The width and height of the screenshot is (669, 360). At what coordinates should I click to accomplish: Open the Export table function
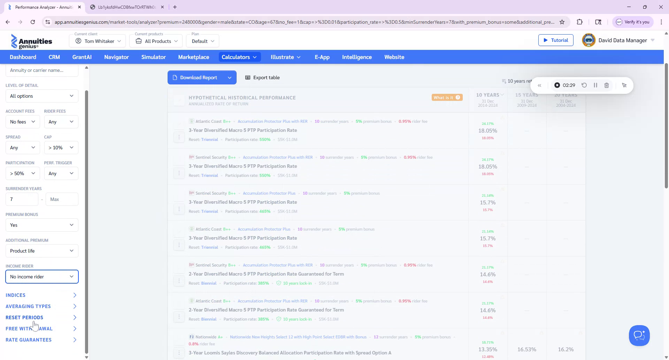coord(262,77)
